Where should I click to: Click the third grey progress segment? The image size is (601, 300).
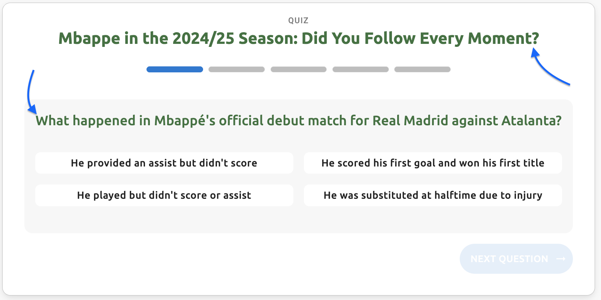pyautogui.click(x=299, y=69)
